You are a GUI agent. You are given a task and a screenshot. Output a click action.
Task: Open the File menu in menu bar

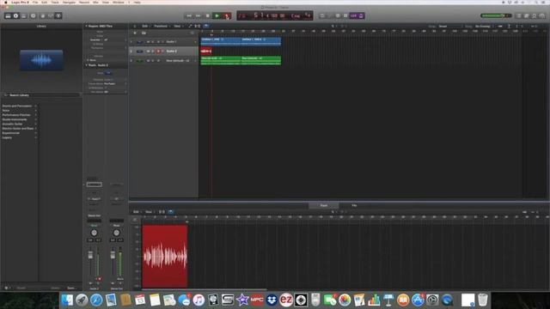35,2
